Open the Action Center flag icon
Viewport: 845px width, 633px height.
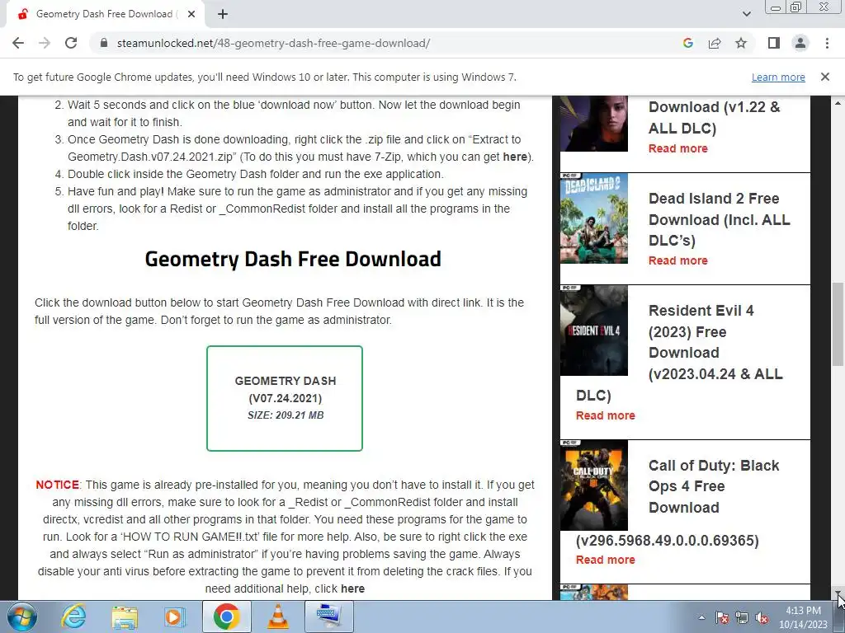tap(721, 617)
